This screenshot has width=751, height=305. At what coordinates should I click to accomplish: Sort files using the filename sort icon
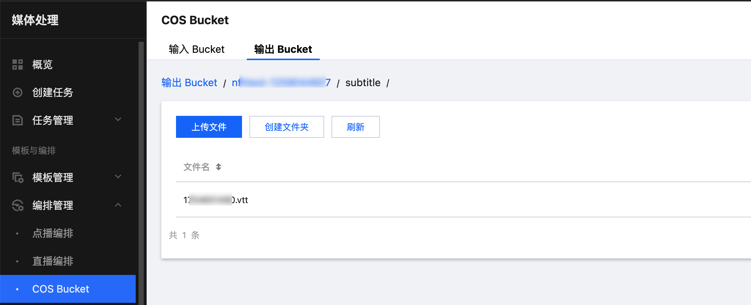(x=219, y=167)
